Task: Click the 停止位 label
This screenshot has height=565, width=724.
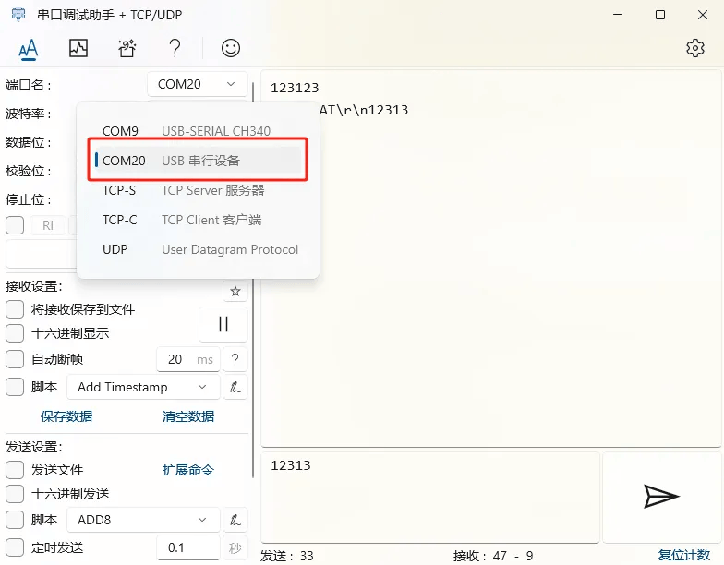Action: tap(28, 199)
